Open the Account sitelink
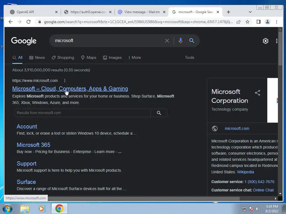286x214 pixels. (27, 127)
